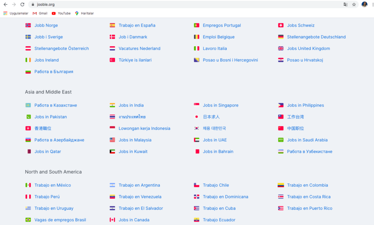Open the Gmail bookmark
Viewport: 374px width, 225px height.
[x=40, y=13]
